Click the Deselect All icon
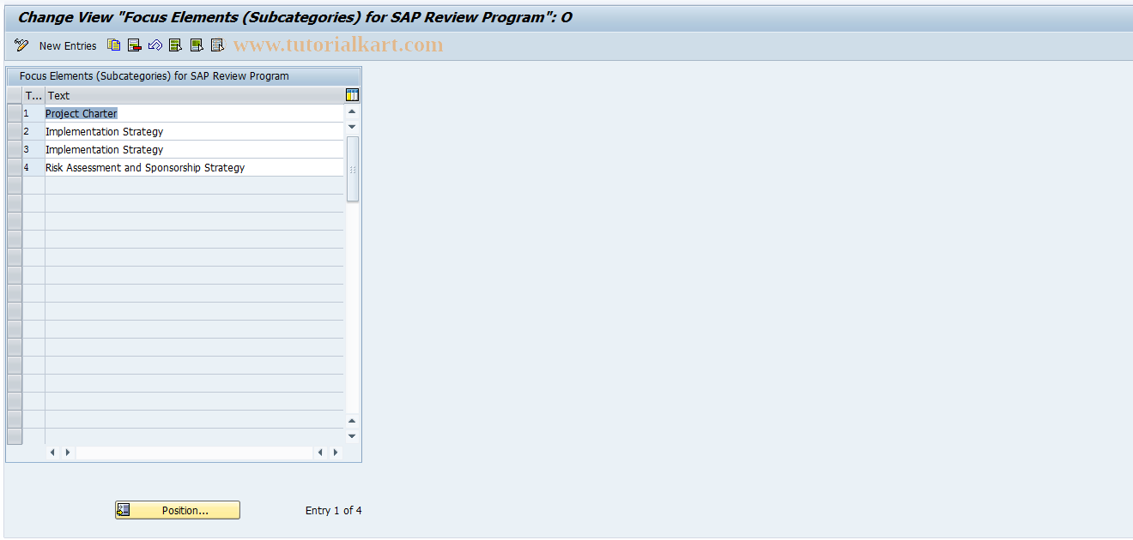The image size is (1133, 540). [x=217, y=45]
